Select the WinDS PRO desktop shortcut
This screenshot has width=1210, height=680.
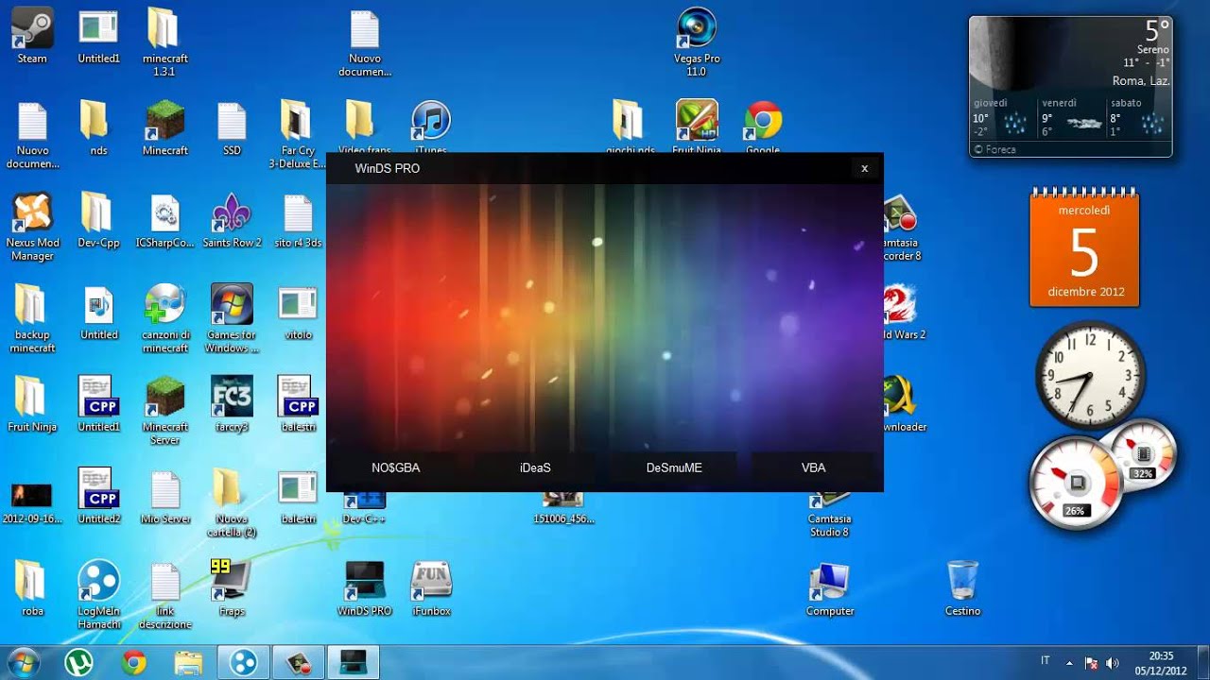(365, 587)
